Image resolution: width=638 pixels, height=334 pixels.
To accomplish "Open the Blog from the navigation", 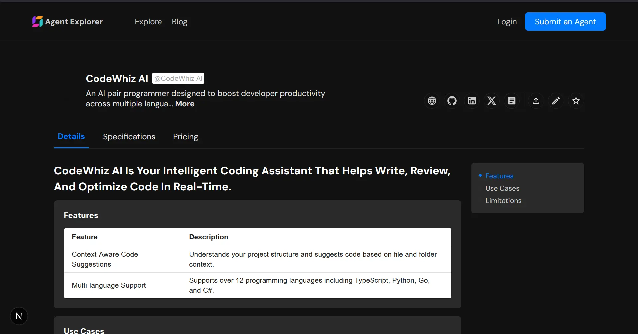I will coord(179,21).
